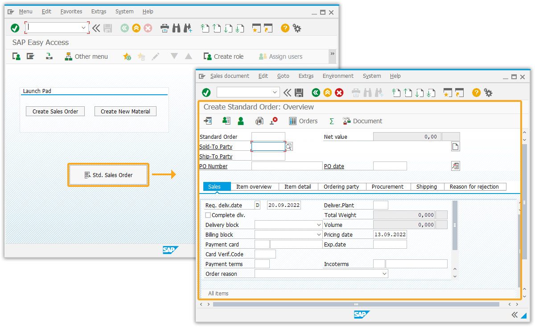The height and width of the screenshot is (327, 535).
Task: Collapse the command field in SAP Easy Access toolbar
Action: click(x=96, y=28)
